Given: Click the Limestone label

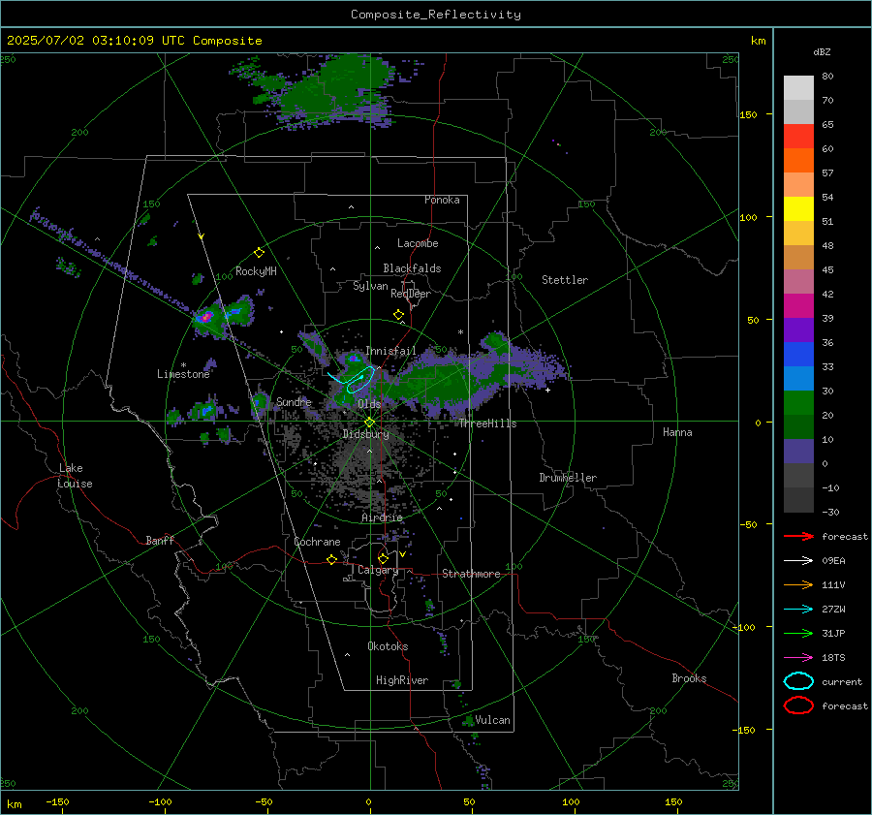Looking at the screenshot, I should [183, 374].
